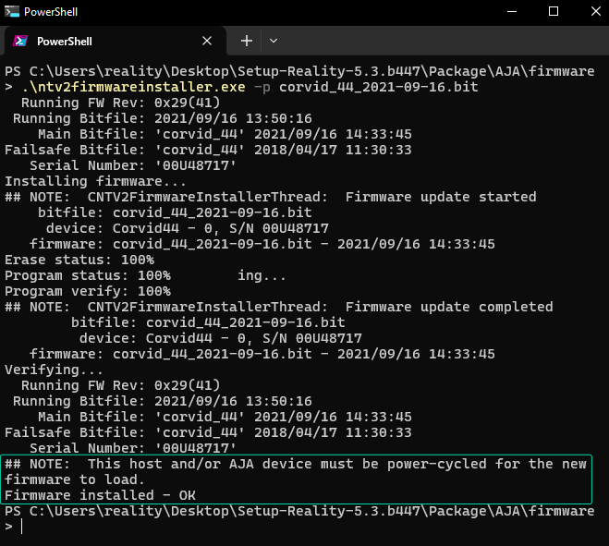Select the PowerShell tab label
The image size is (609, 546).
pos(64,42)
